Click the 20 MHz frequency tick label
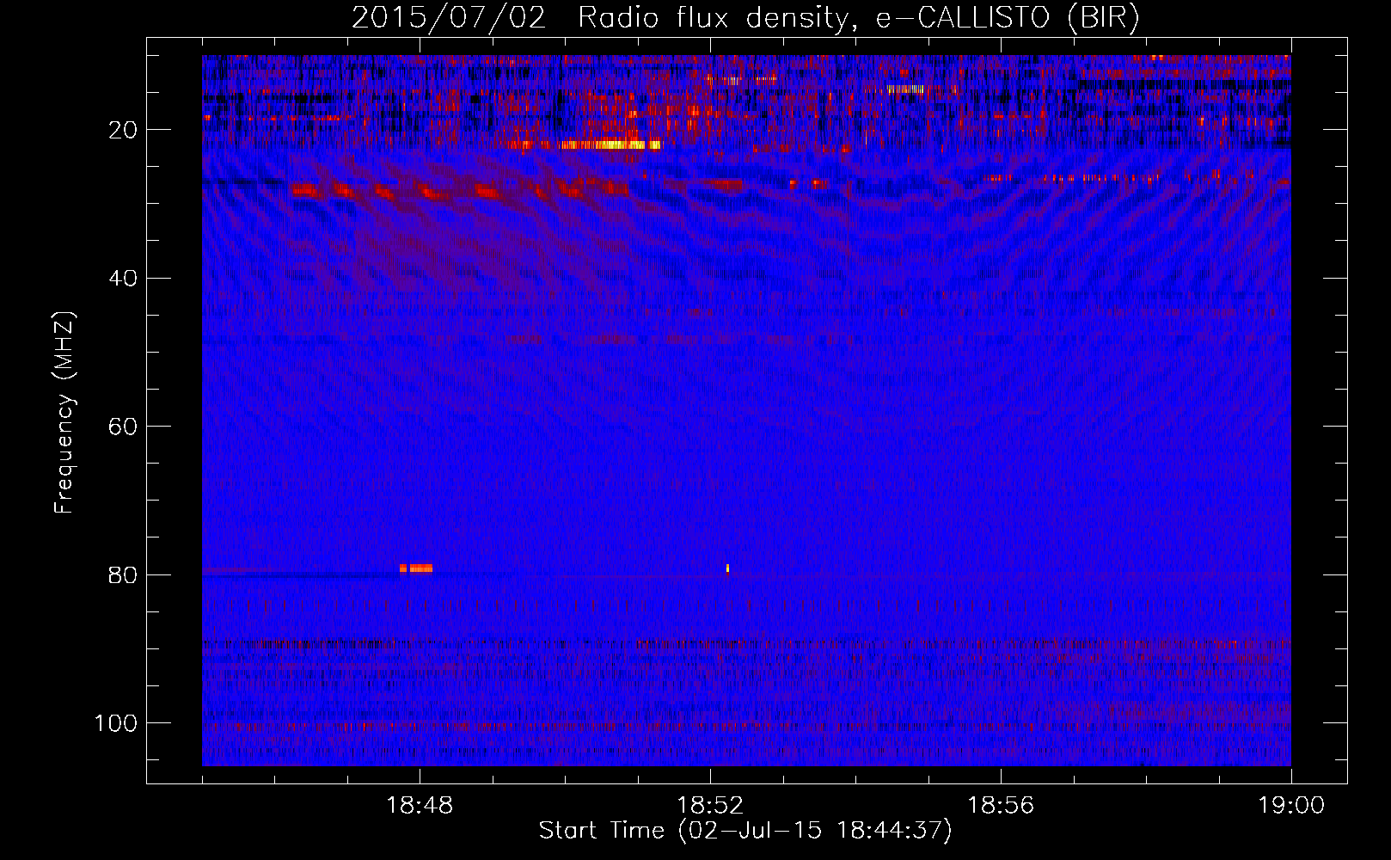The width and height of the screenshot is (1391, 860). tap(123, 130)
